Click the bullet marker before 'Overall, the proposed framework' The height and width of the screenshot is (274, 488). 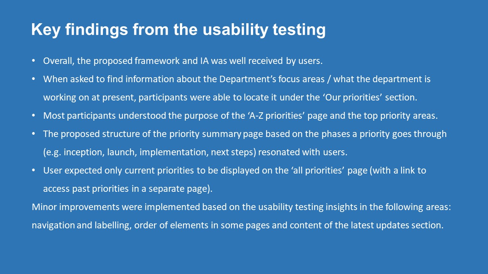click(x=34, y=61)
